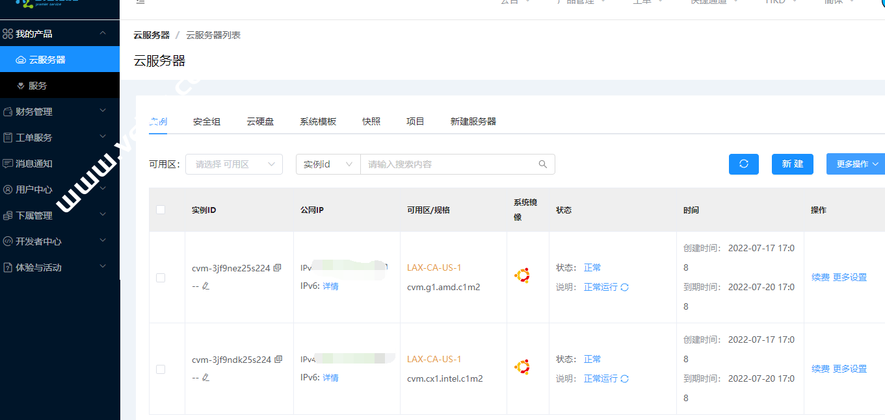Select checkbox for instance cvm-3jf9ndk25s224
885x420 pixels.
coord(161,369)
